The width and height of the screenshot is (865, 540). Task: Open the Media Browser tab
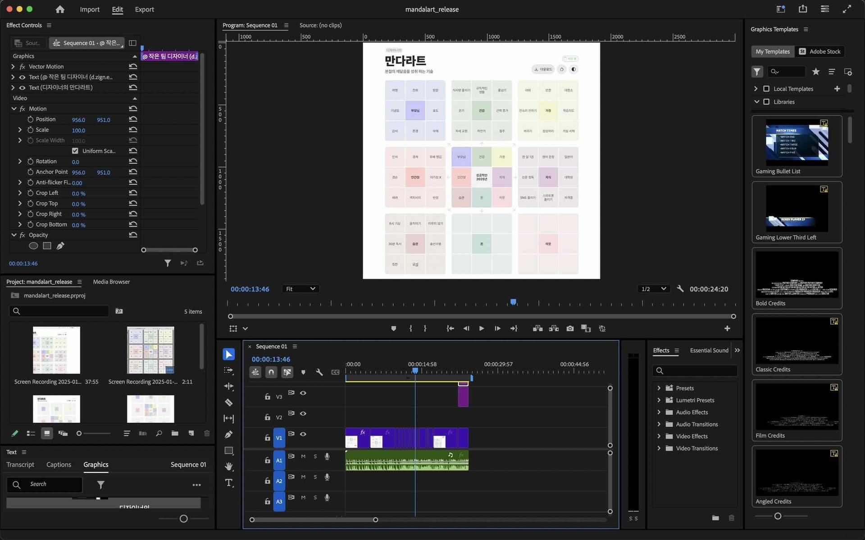coord(111,282)
